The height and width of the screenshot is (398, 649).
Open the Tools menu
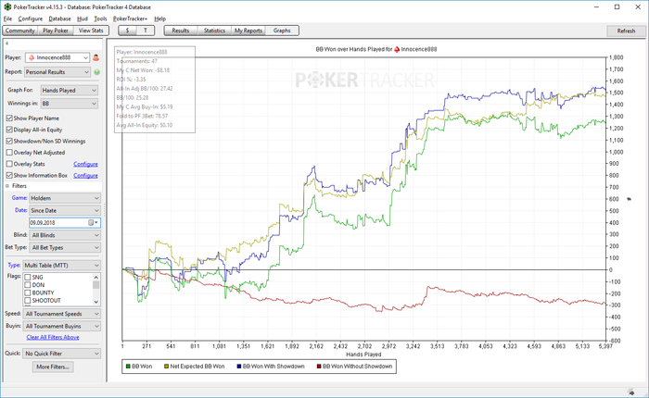tap(100, 19)
